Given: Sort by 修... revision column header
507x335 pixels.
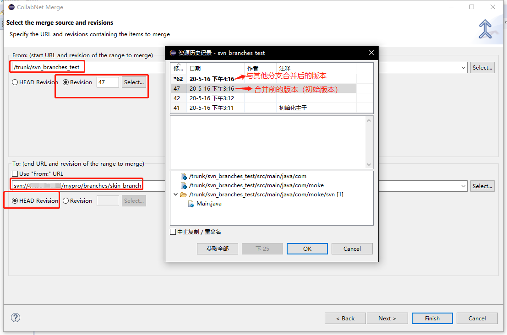Looking at the screenshot, I should (x=179, y=68).
